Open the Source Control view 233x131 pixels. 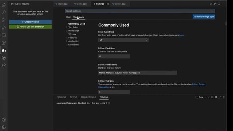pos(4,20)
